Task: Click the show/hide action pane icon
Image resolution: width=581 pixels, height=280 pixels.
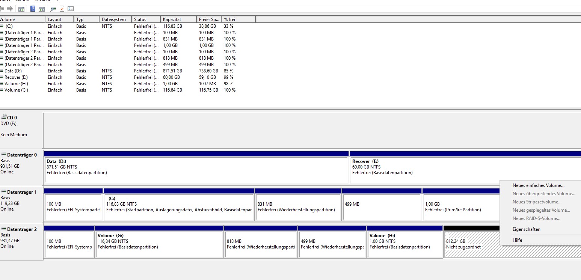Action: click(42, 9)
